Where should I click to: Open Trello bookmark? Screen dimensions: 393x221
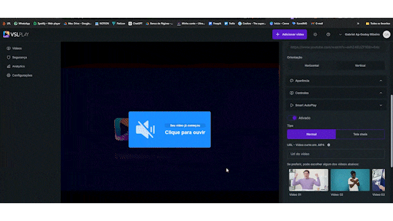tap(230, 23)
